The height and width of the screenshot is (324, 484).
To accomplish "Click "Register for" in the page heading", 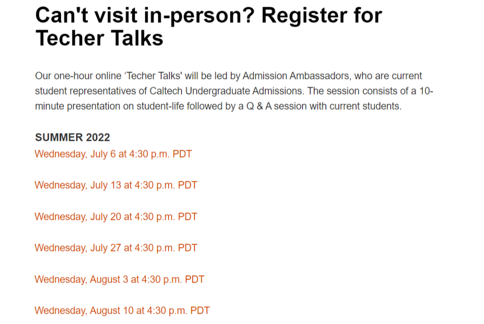I will click(x=321, y=15).
